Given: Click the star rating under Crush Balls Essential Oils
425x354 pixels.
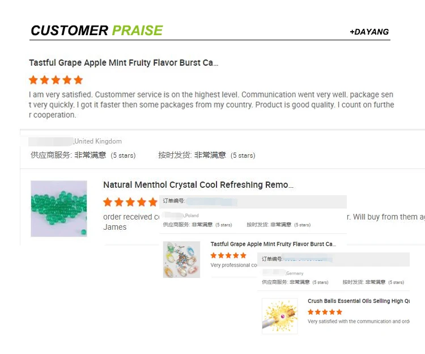Looking at the screenshot, I should pos(325,312).
